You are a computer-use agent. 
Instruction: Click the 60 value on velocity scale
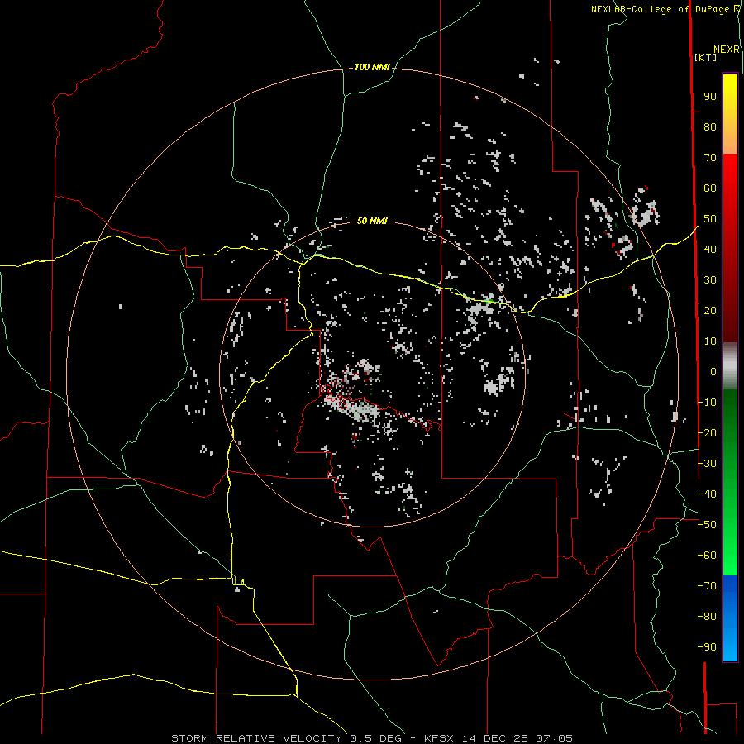pos(710,188)
